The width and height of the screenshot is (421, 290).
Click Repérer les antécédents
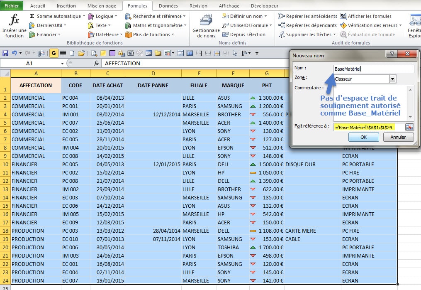(x=307, y=16)
